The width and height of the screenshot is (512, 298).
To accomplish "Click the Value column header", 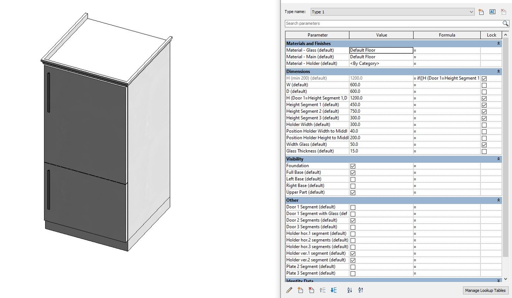I will pyautogui.click(x=381, y=35).
